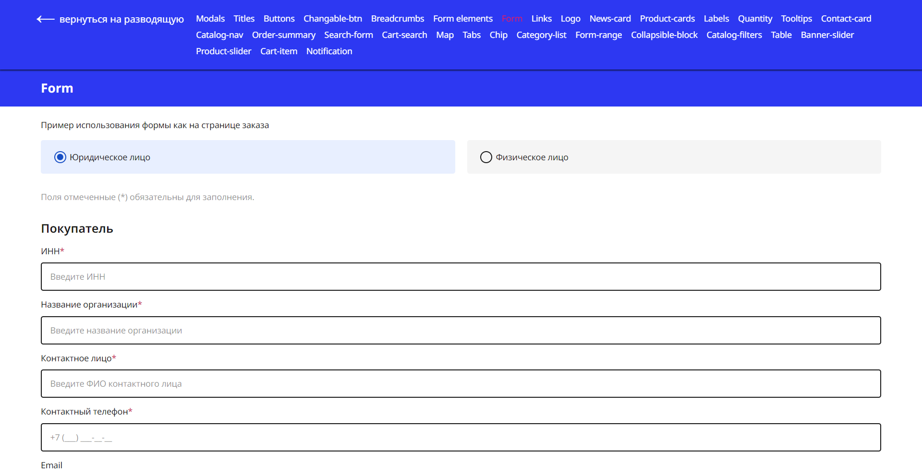The width and height of the screenshot is (922, 475).
Task: Click the Контактное лицо input field
Action: (x=461, y=384)
